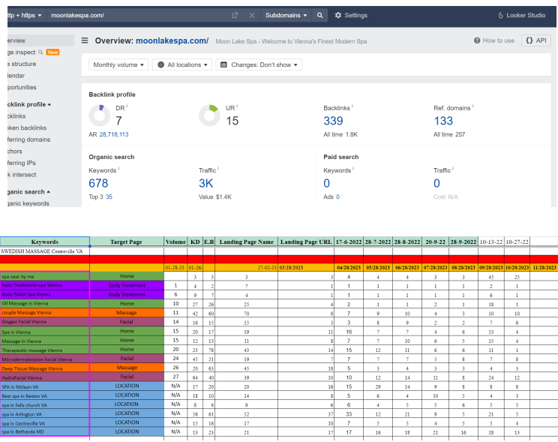Open Opportunities in sidebar
Viewport: 558px width, 442px height.
tap(22, 87)
